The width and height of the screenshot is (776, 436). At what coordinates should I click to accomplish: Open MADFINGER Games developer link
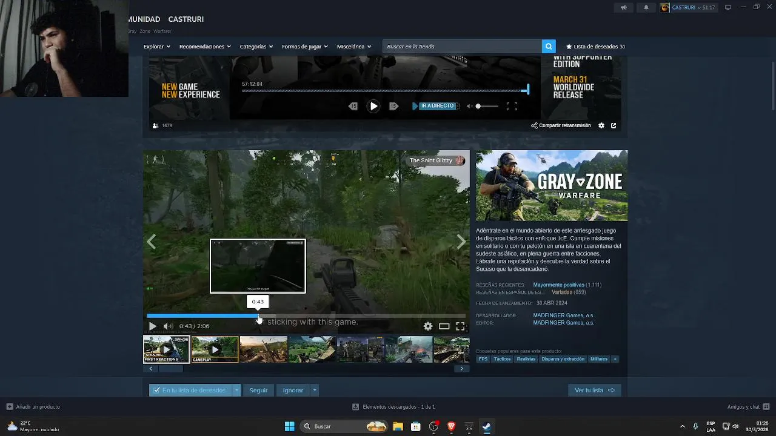click(563, 315)
